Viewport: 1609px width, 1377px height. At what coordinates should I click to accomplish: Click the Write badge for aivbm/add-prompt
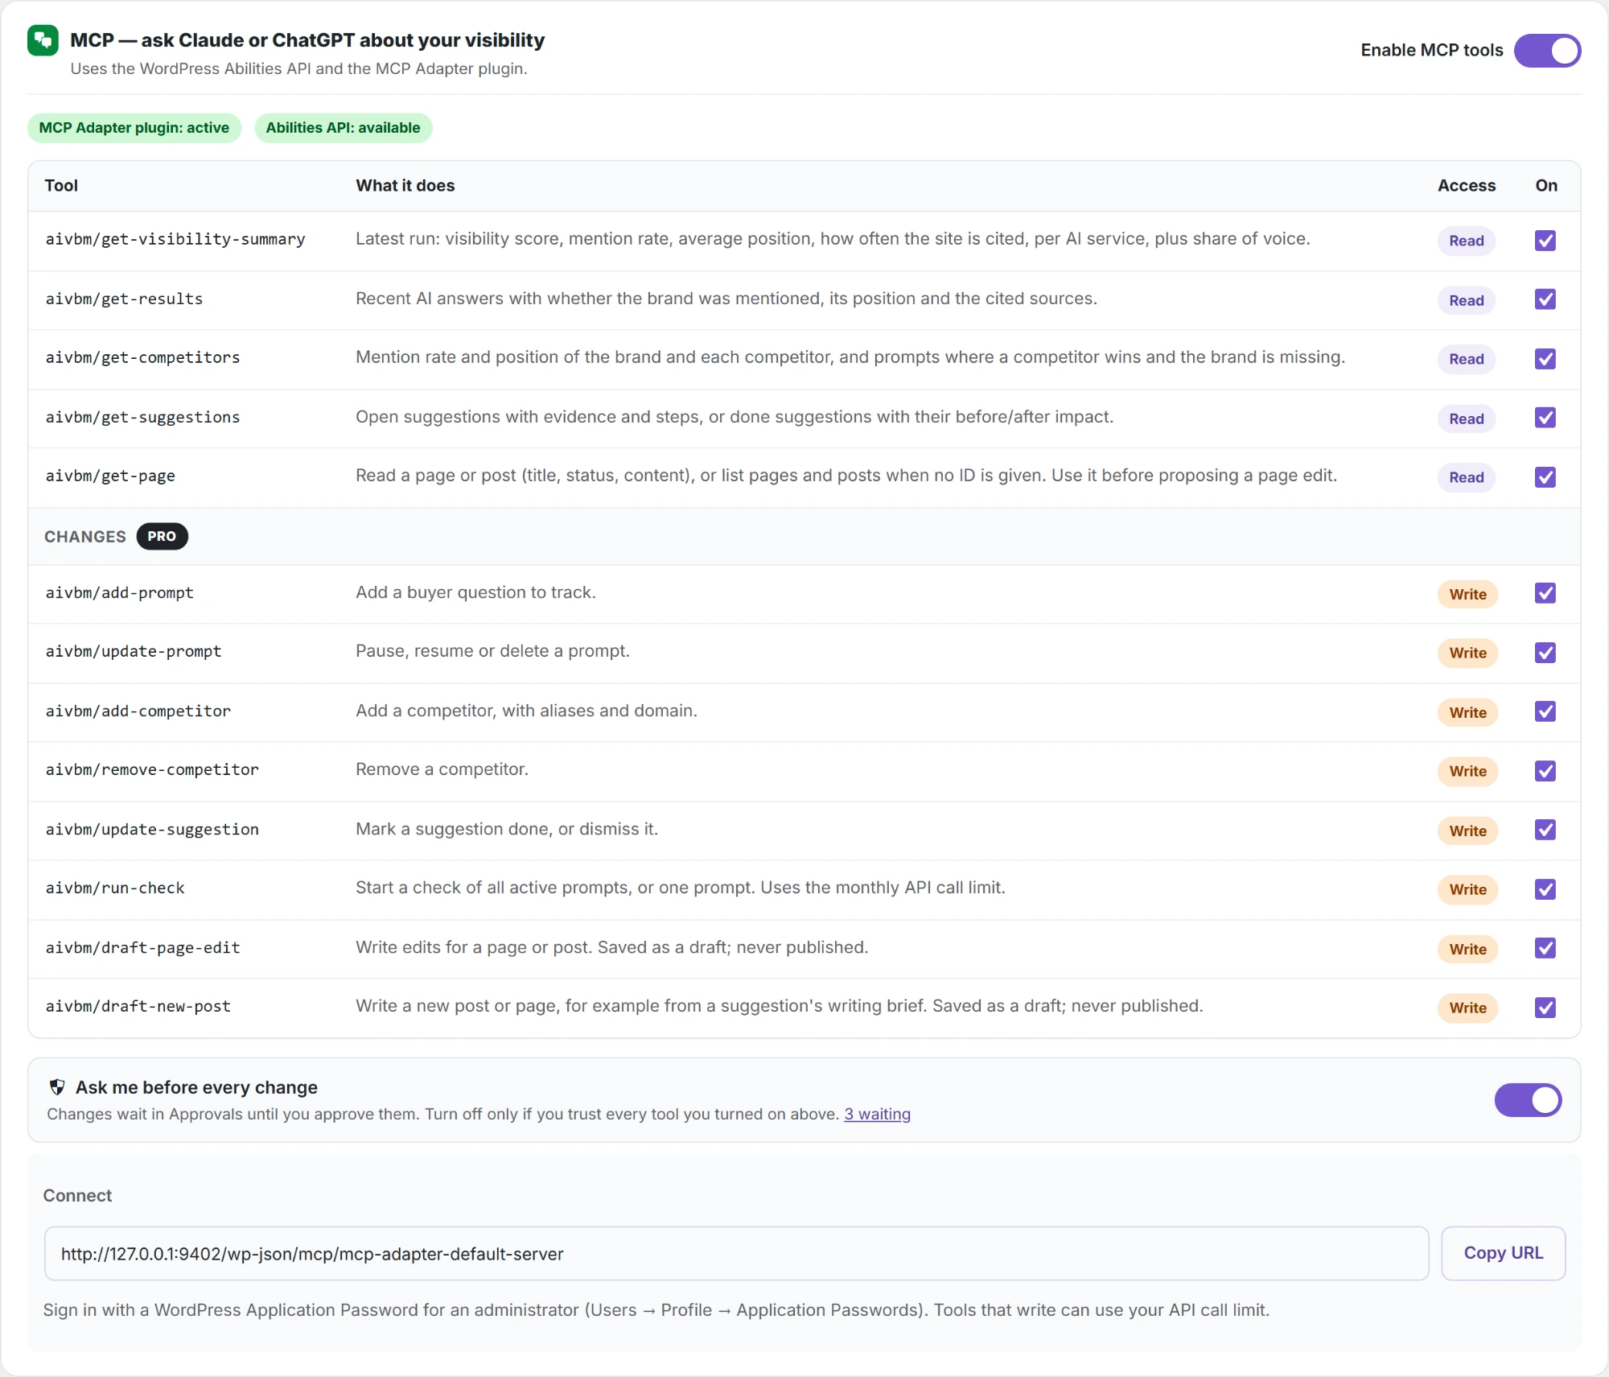[x=1467, y=594]
